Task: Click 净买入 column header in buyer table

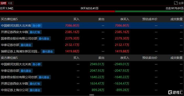Action: tap(125, 19)
